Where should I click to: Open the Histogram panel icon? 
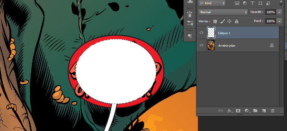190,2
